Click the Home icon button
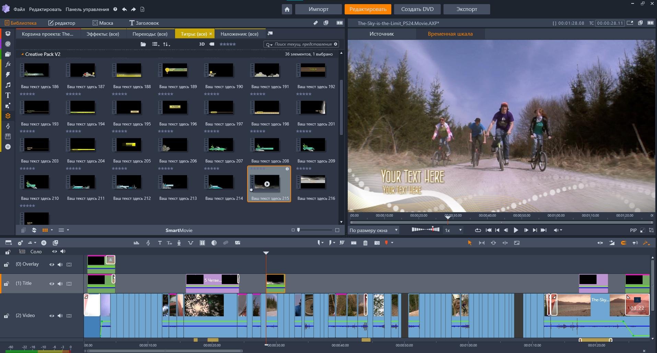This screenshot has width=657, height=353. (287, 9)
